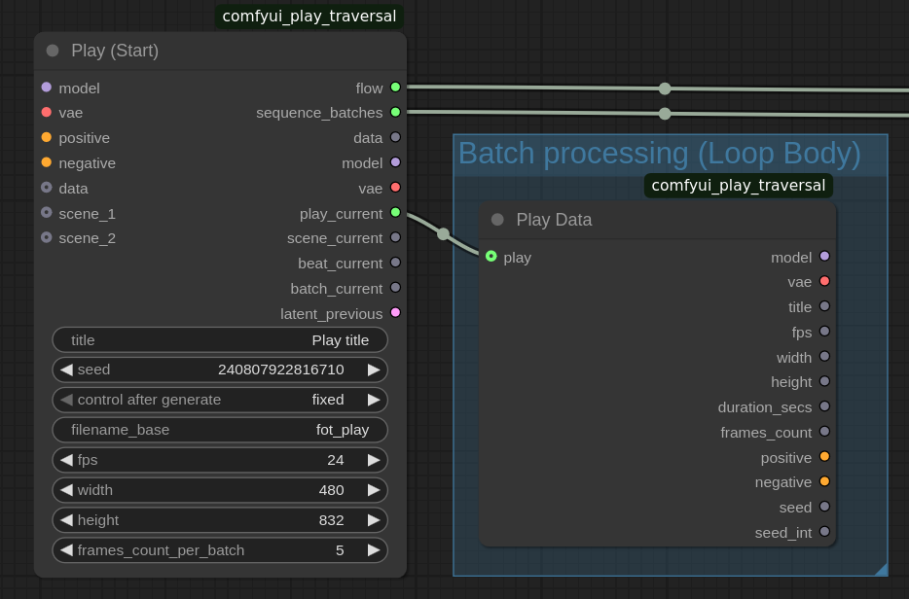Image resolution: width=909 pixels, height=599 pixels.
Task: Click the vae output socket on Play Data
Action: coord(824,282)
